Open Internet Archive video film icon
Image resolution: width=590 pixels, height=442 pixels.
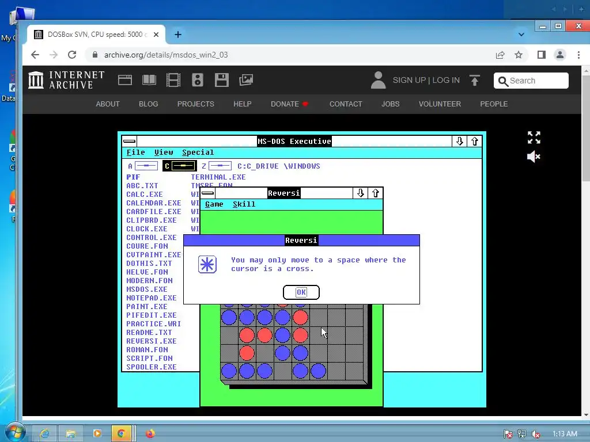[173, 80]
